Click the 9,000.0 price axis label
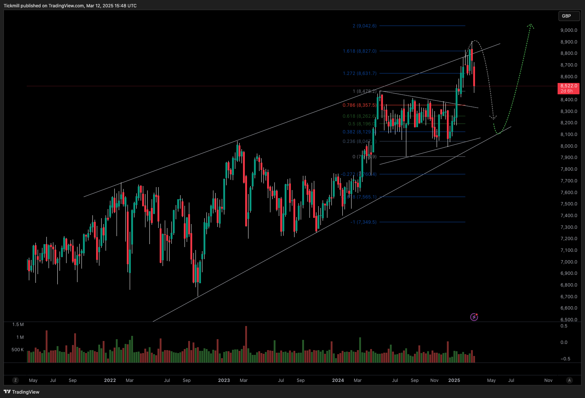This screenshot has height=398, width=585. (x=569, y=30)
